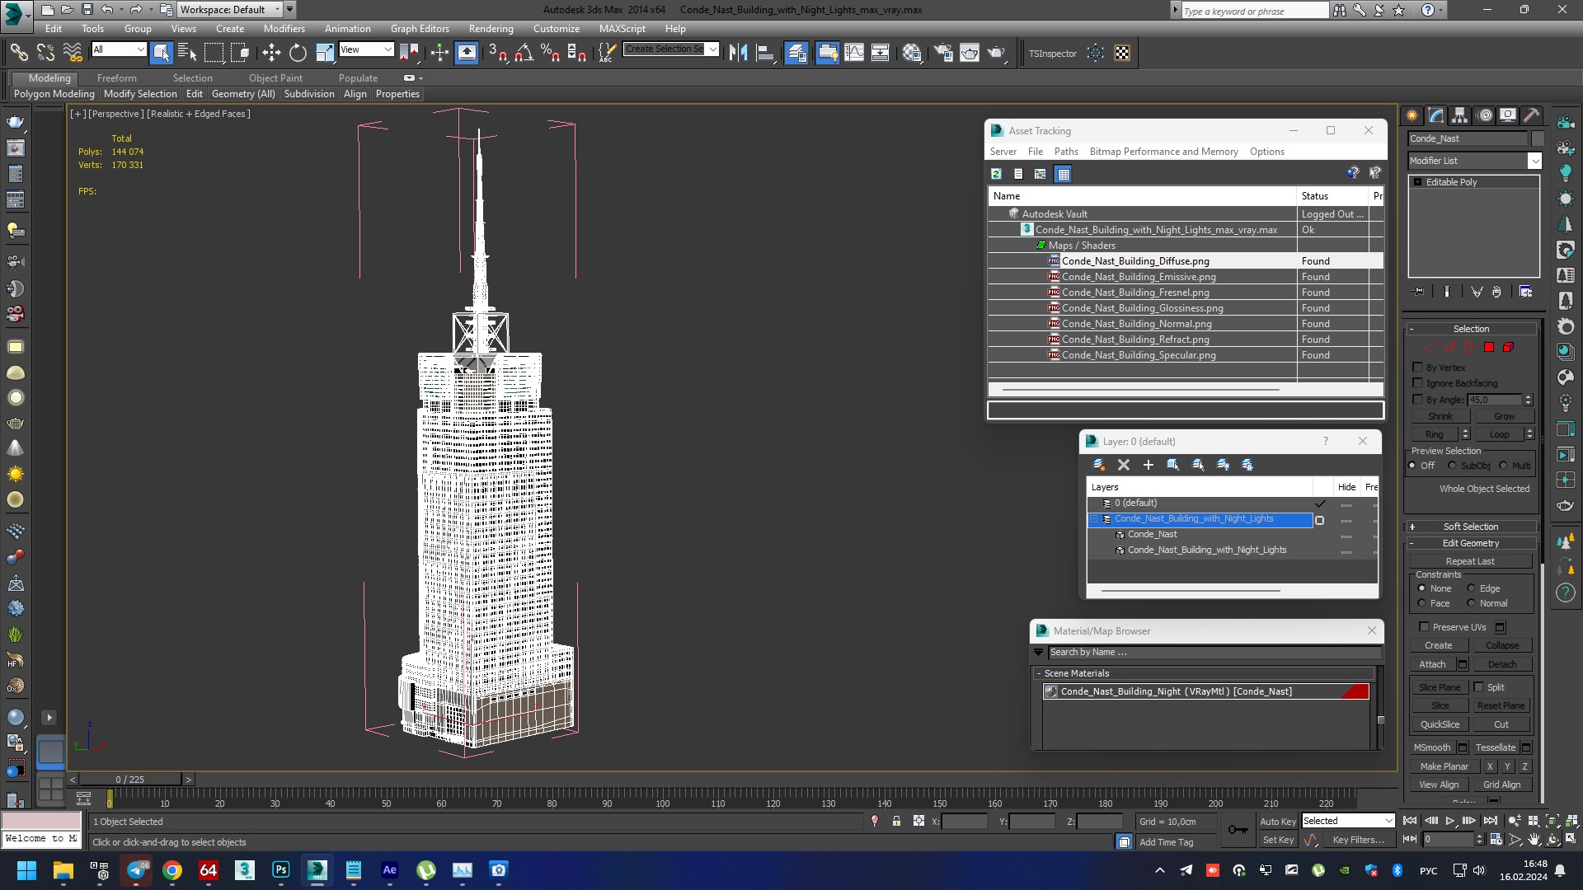
Task: Open the Modifiers menu
Action: pos(284,28)
